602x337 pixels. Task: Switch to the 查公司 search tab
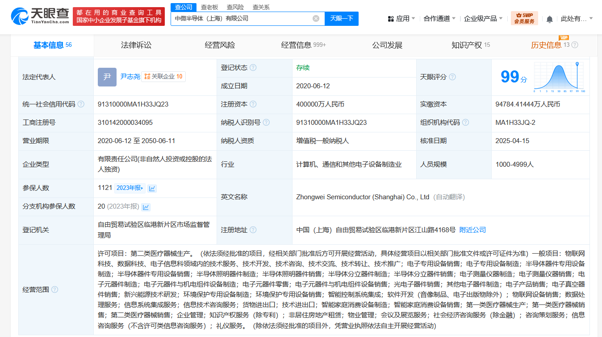coord(184,7)
